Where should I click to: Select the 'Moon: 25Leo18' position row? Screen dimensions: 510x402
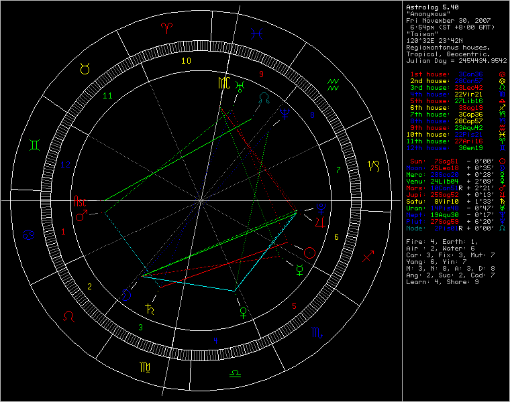click(456, 168)
